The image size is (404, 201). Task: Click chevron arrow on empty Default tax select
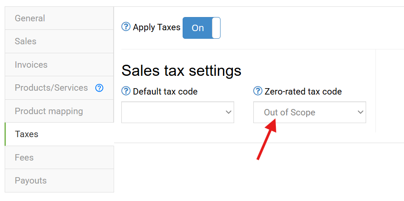[x=229, y=112]
